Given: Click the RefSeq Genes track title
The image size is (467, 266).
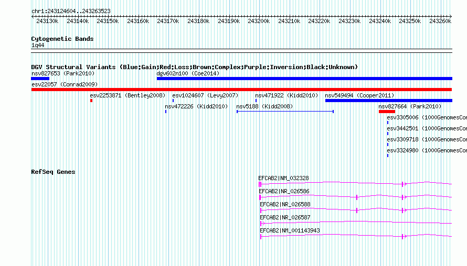Looking at the screenshot, I should pyautogui.click(x=53, y=172).
